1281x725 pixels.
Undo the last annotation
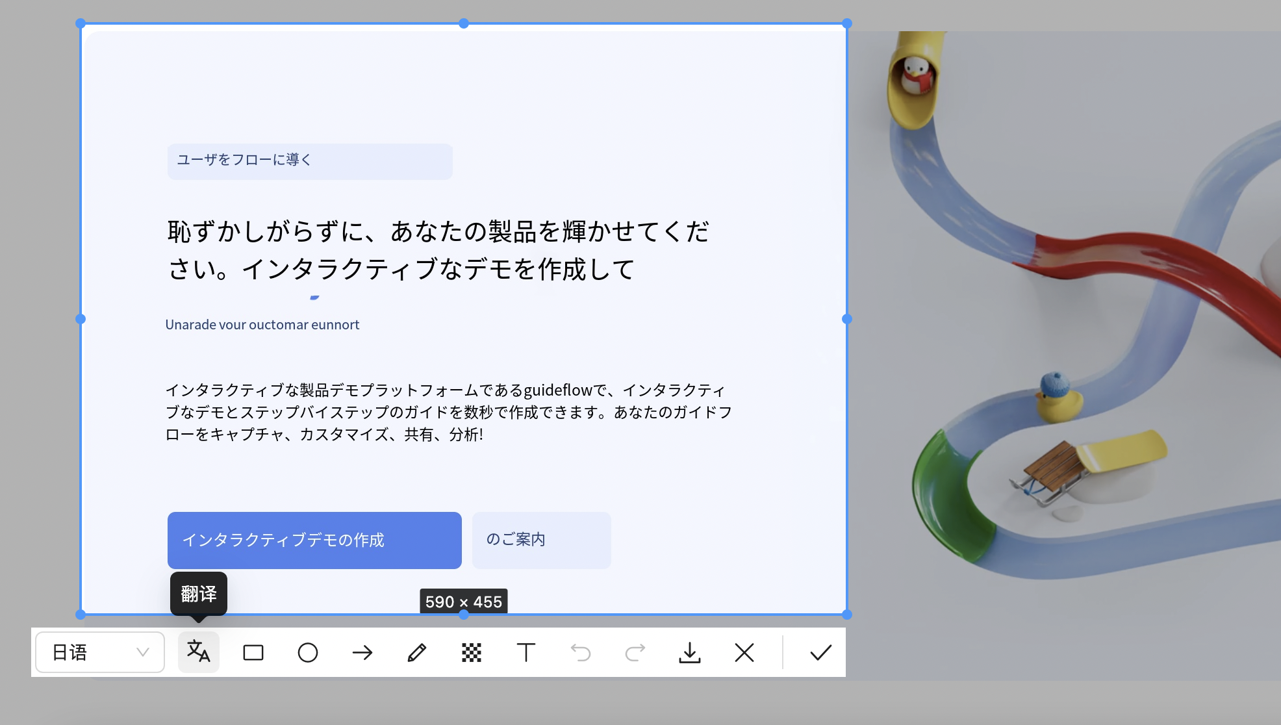point(580,652)
